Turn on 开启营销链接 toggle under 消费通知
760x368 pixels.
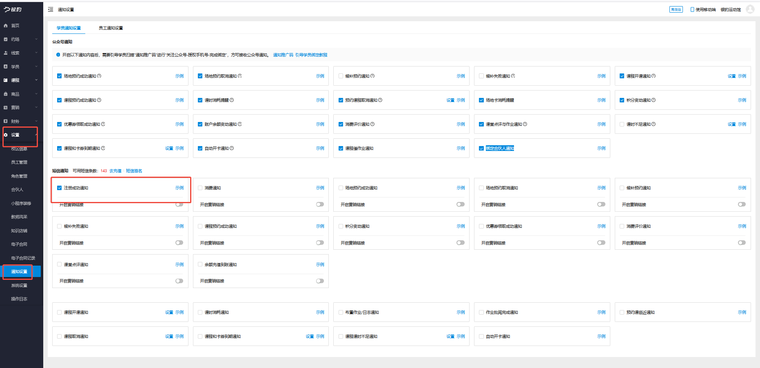click(320, 204)
